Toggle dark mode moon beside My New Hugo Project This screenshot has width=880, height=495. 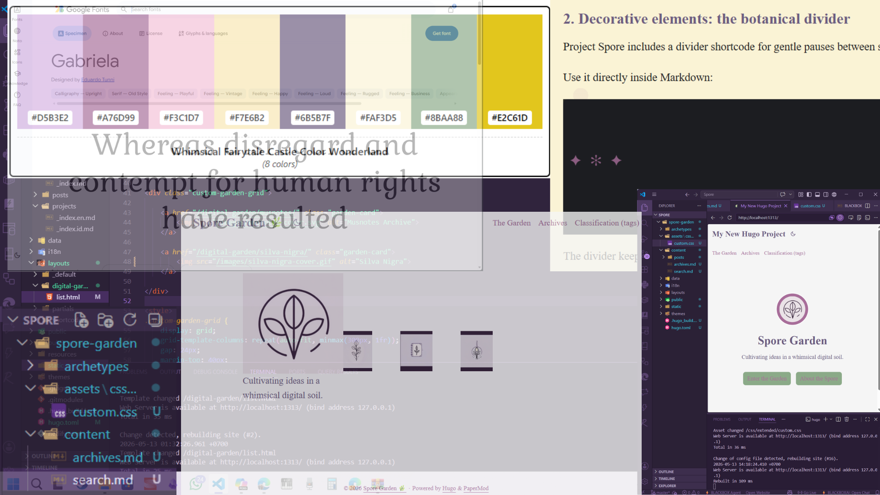(x=793, y=234)
